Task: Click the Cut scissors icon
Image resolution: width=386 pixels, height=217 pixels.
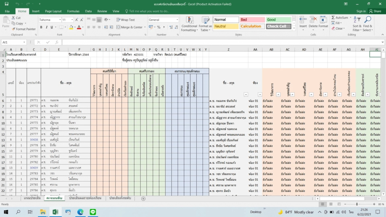Action: (13, 18)
